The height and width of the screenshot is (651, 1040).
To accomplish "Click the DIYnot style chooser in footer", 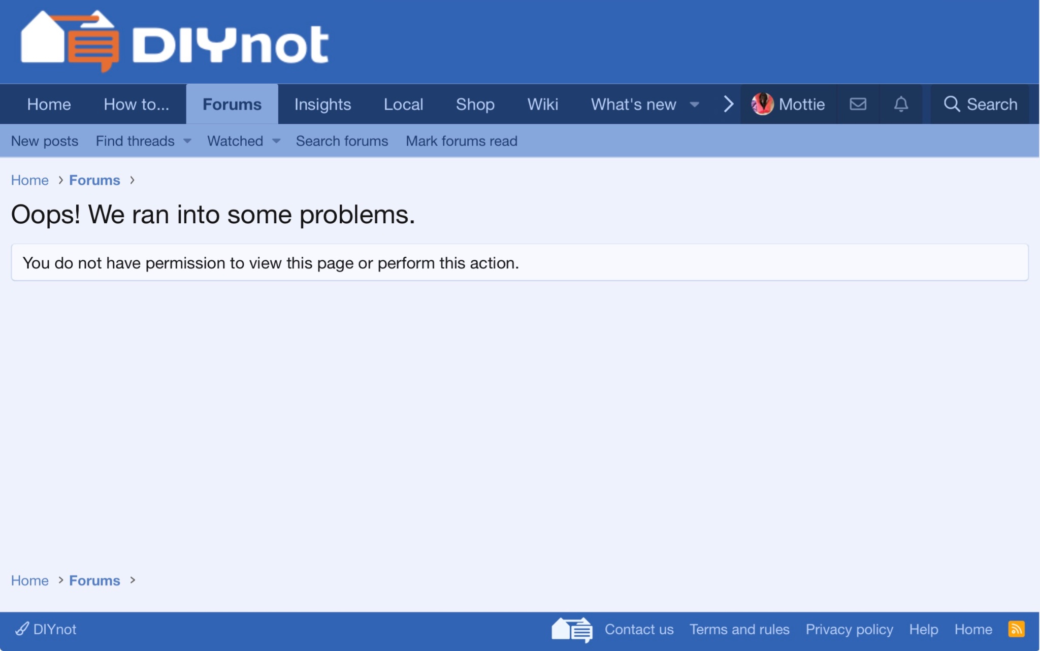I will [46, 629].
